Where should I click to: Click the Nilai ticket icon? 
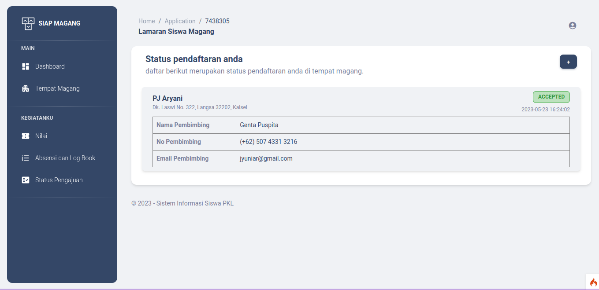coord(26,136)
